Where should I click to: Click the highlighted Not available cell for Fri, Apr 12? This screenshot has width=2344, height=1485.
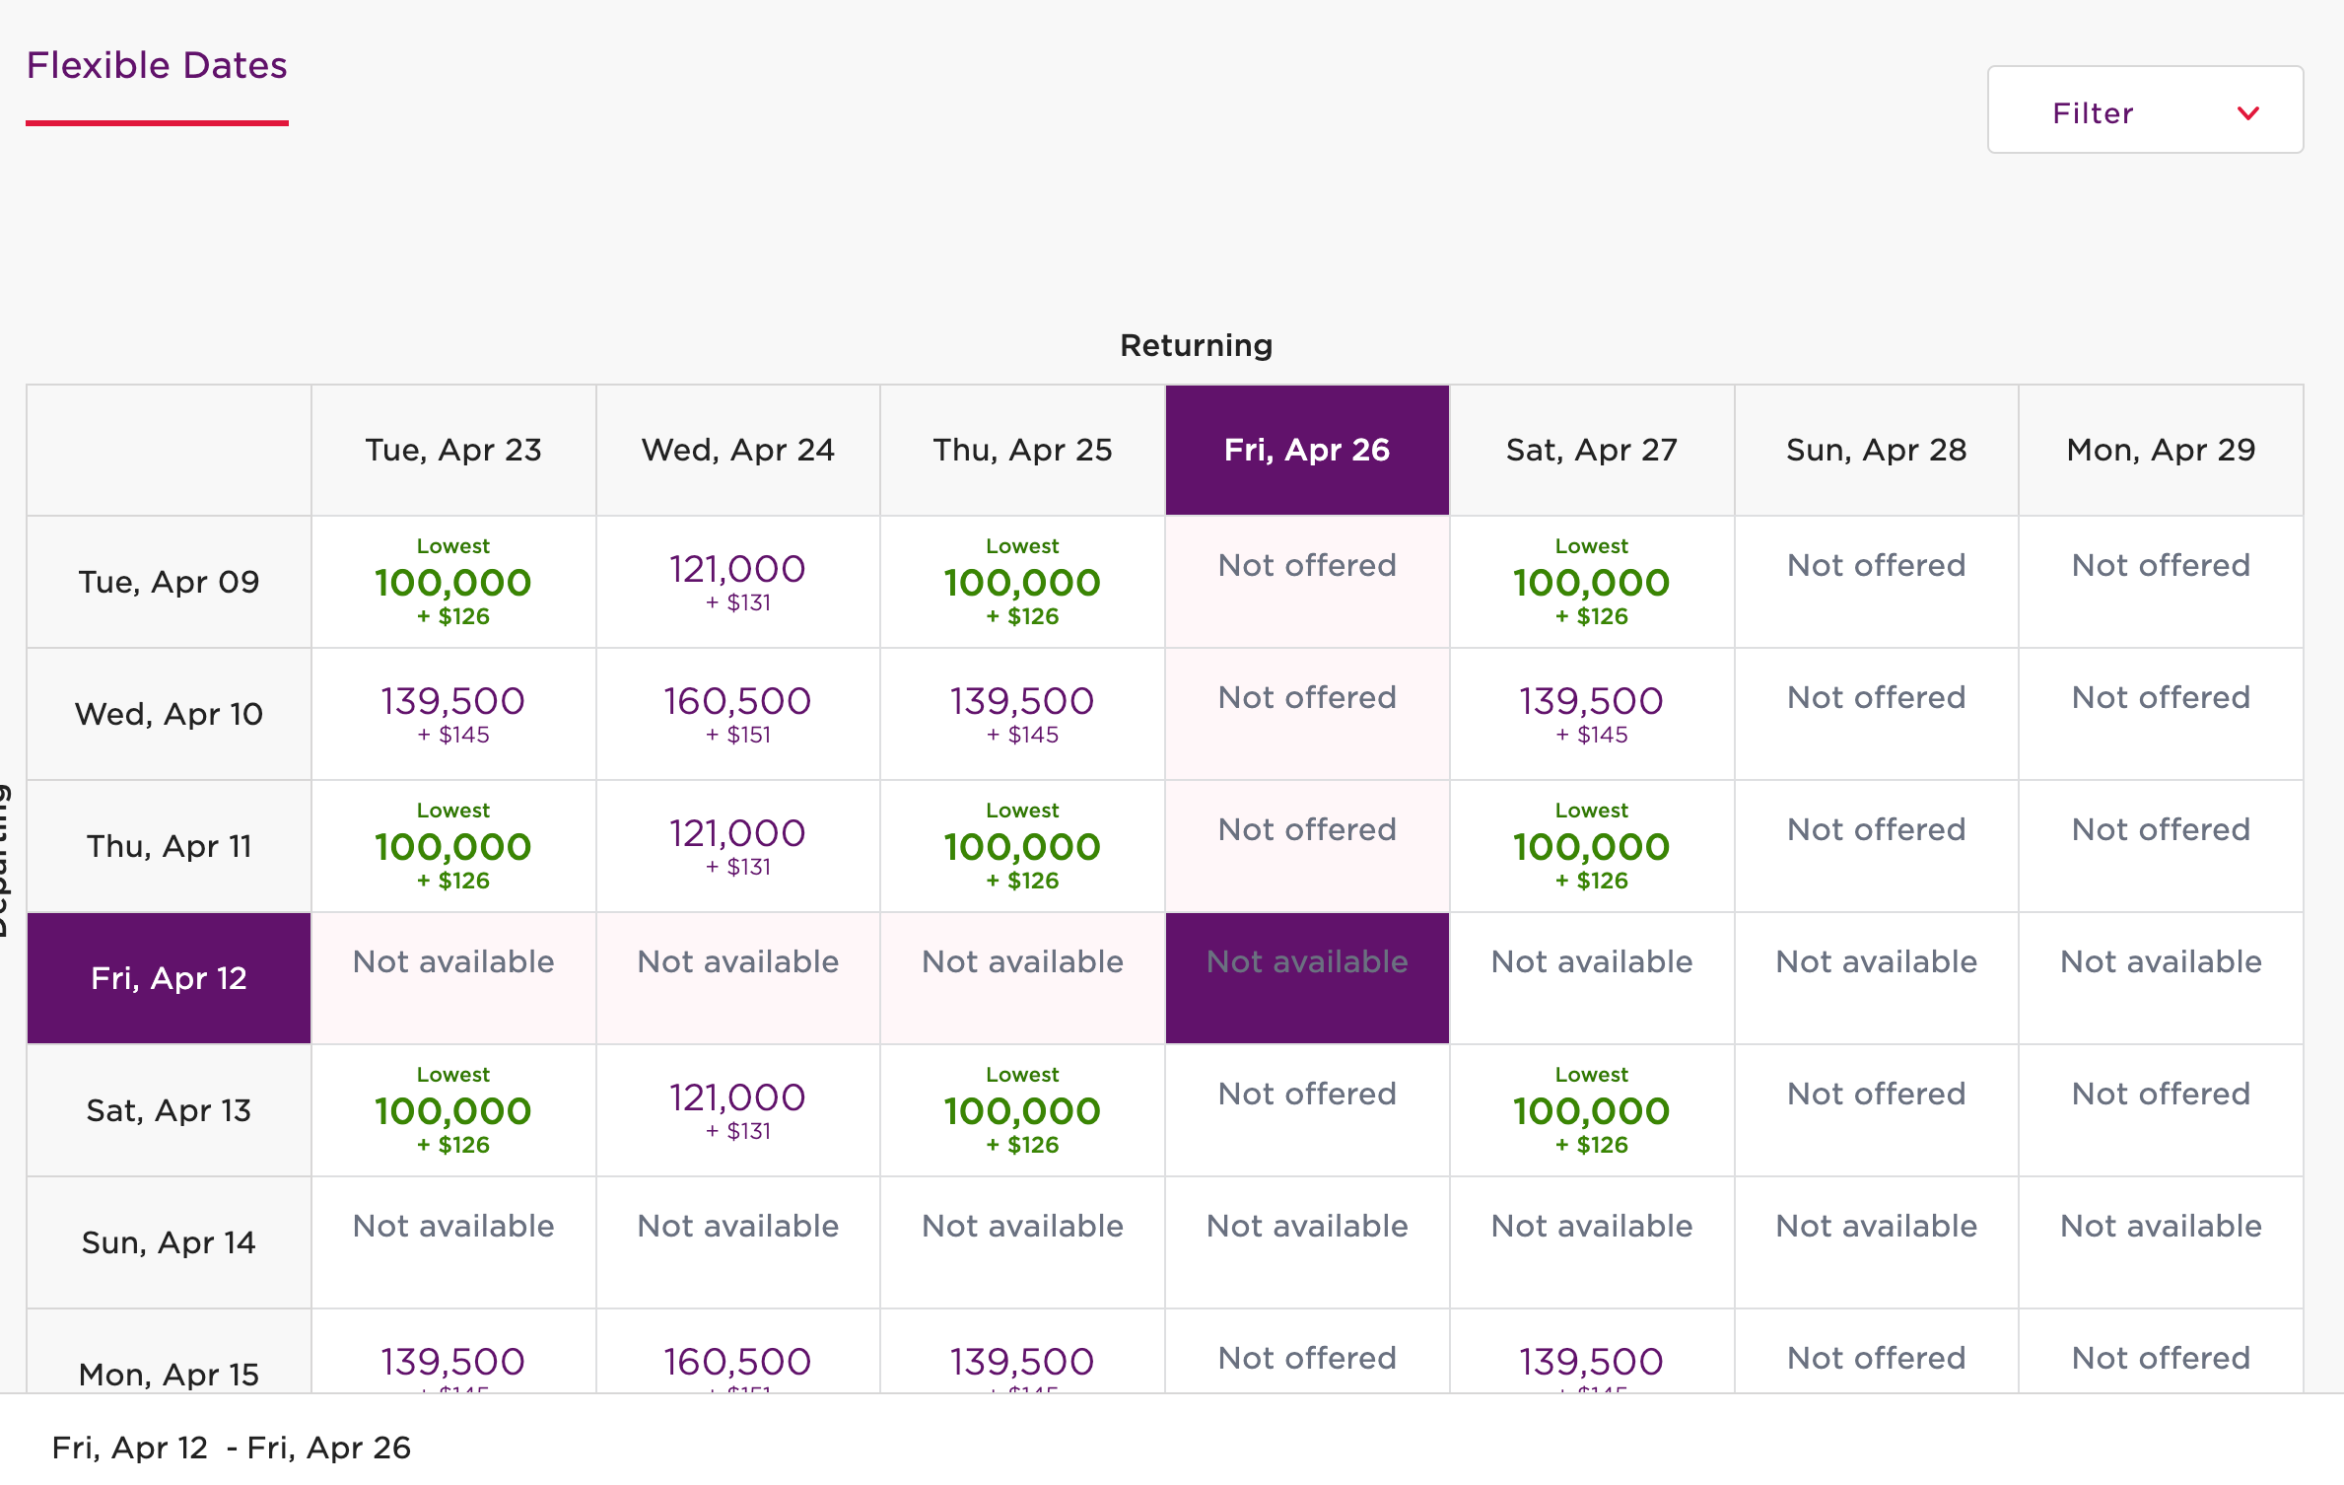[x=1307, y=961]
